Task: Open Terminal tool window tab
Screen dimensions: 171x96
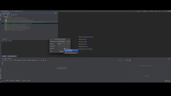Action: 18,81
